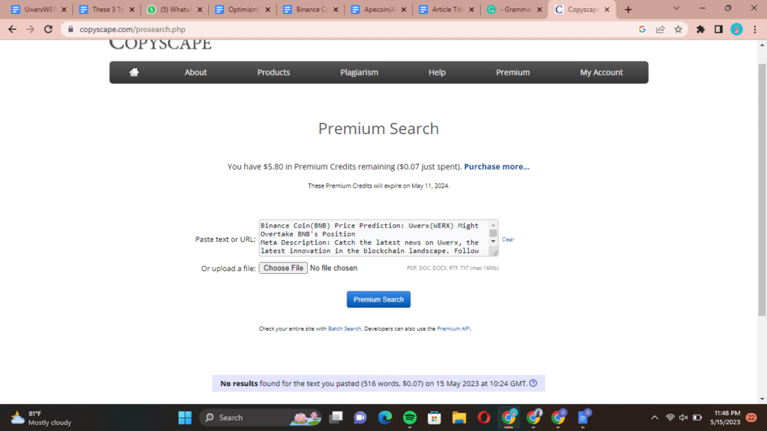
Task: Open the clock and date panel
Action: tap(727, 418)
